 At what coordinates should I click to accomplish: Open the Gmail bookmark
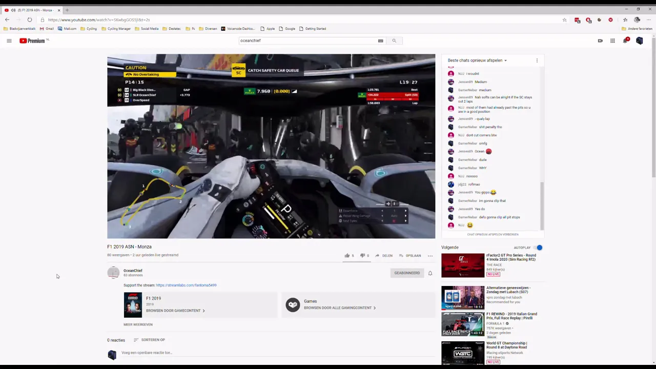(47, 29)
